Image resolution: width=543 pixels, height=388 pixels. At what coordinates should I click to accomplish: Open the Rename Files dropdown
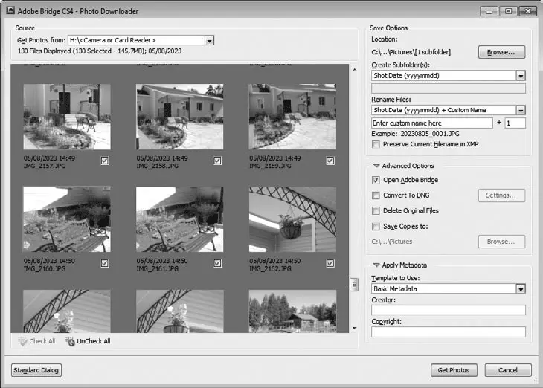(521, 110)
